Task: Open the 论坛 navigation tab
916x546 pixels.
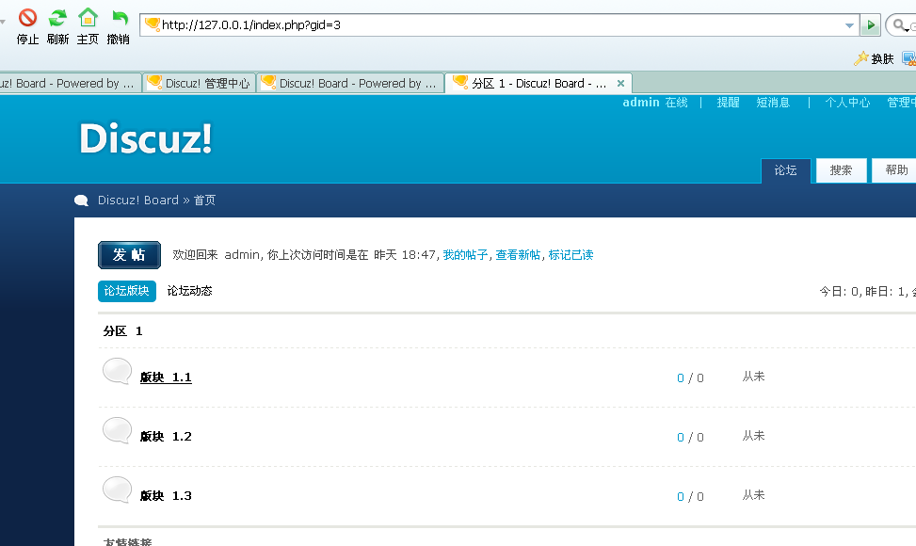Action: point(786,170)
